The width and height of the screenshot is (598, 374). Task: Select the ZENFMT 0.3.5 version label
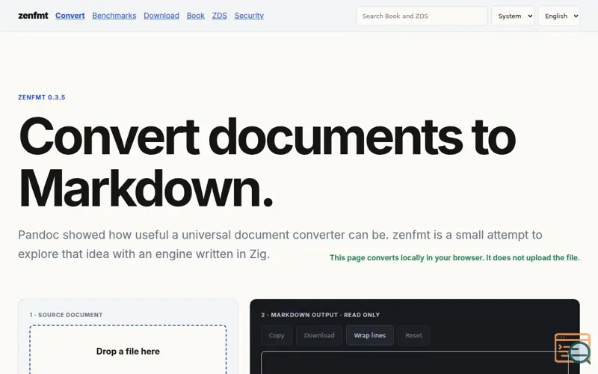[x=42, y=97]
